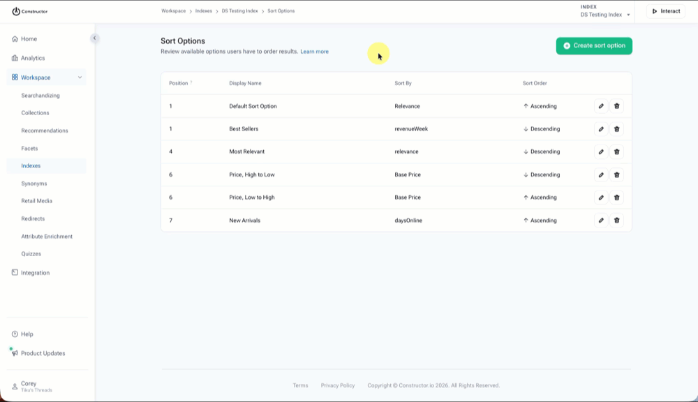The image size is (698, 402).
Task: Click the Sort Options page heading
Action: click(x=183, y=41)
